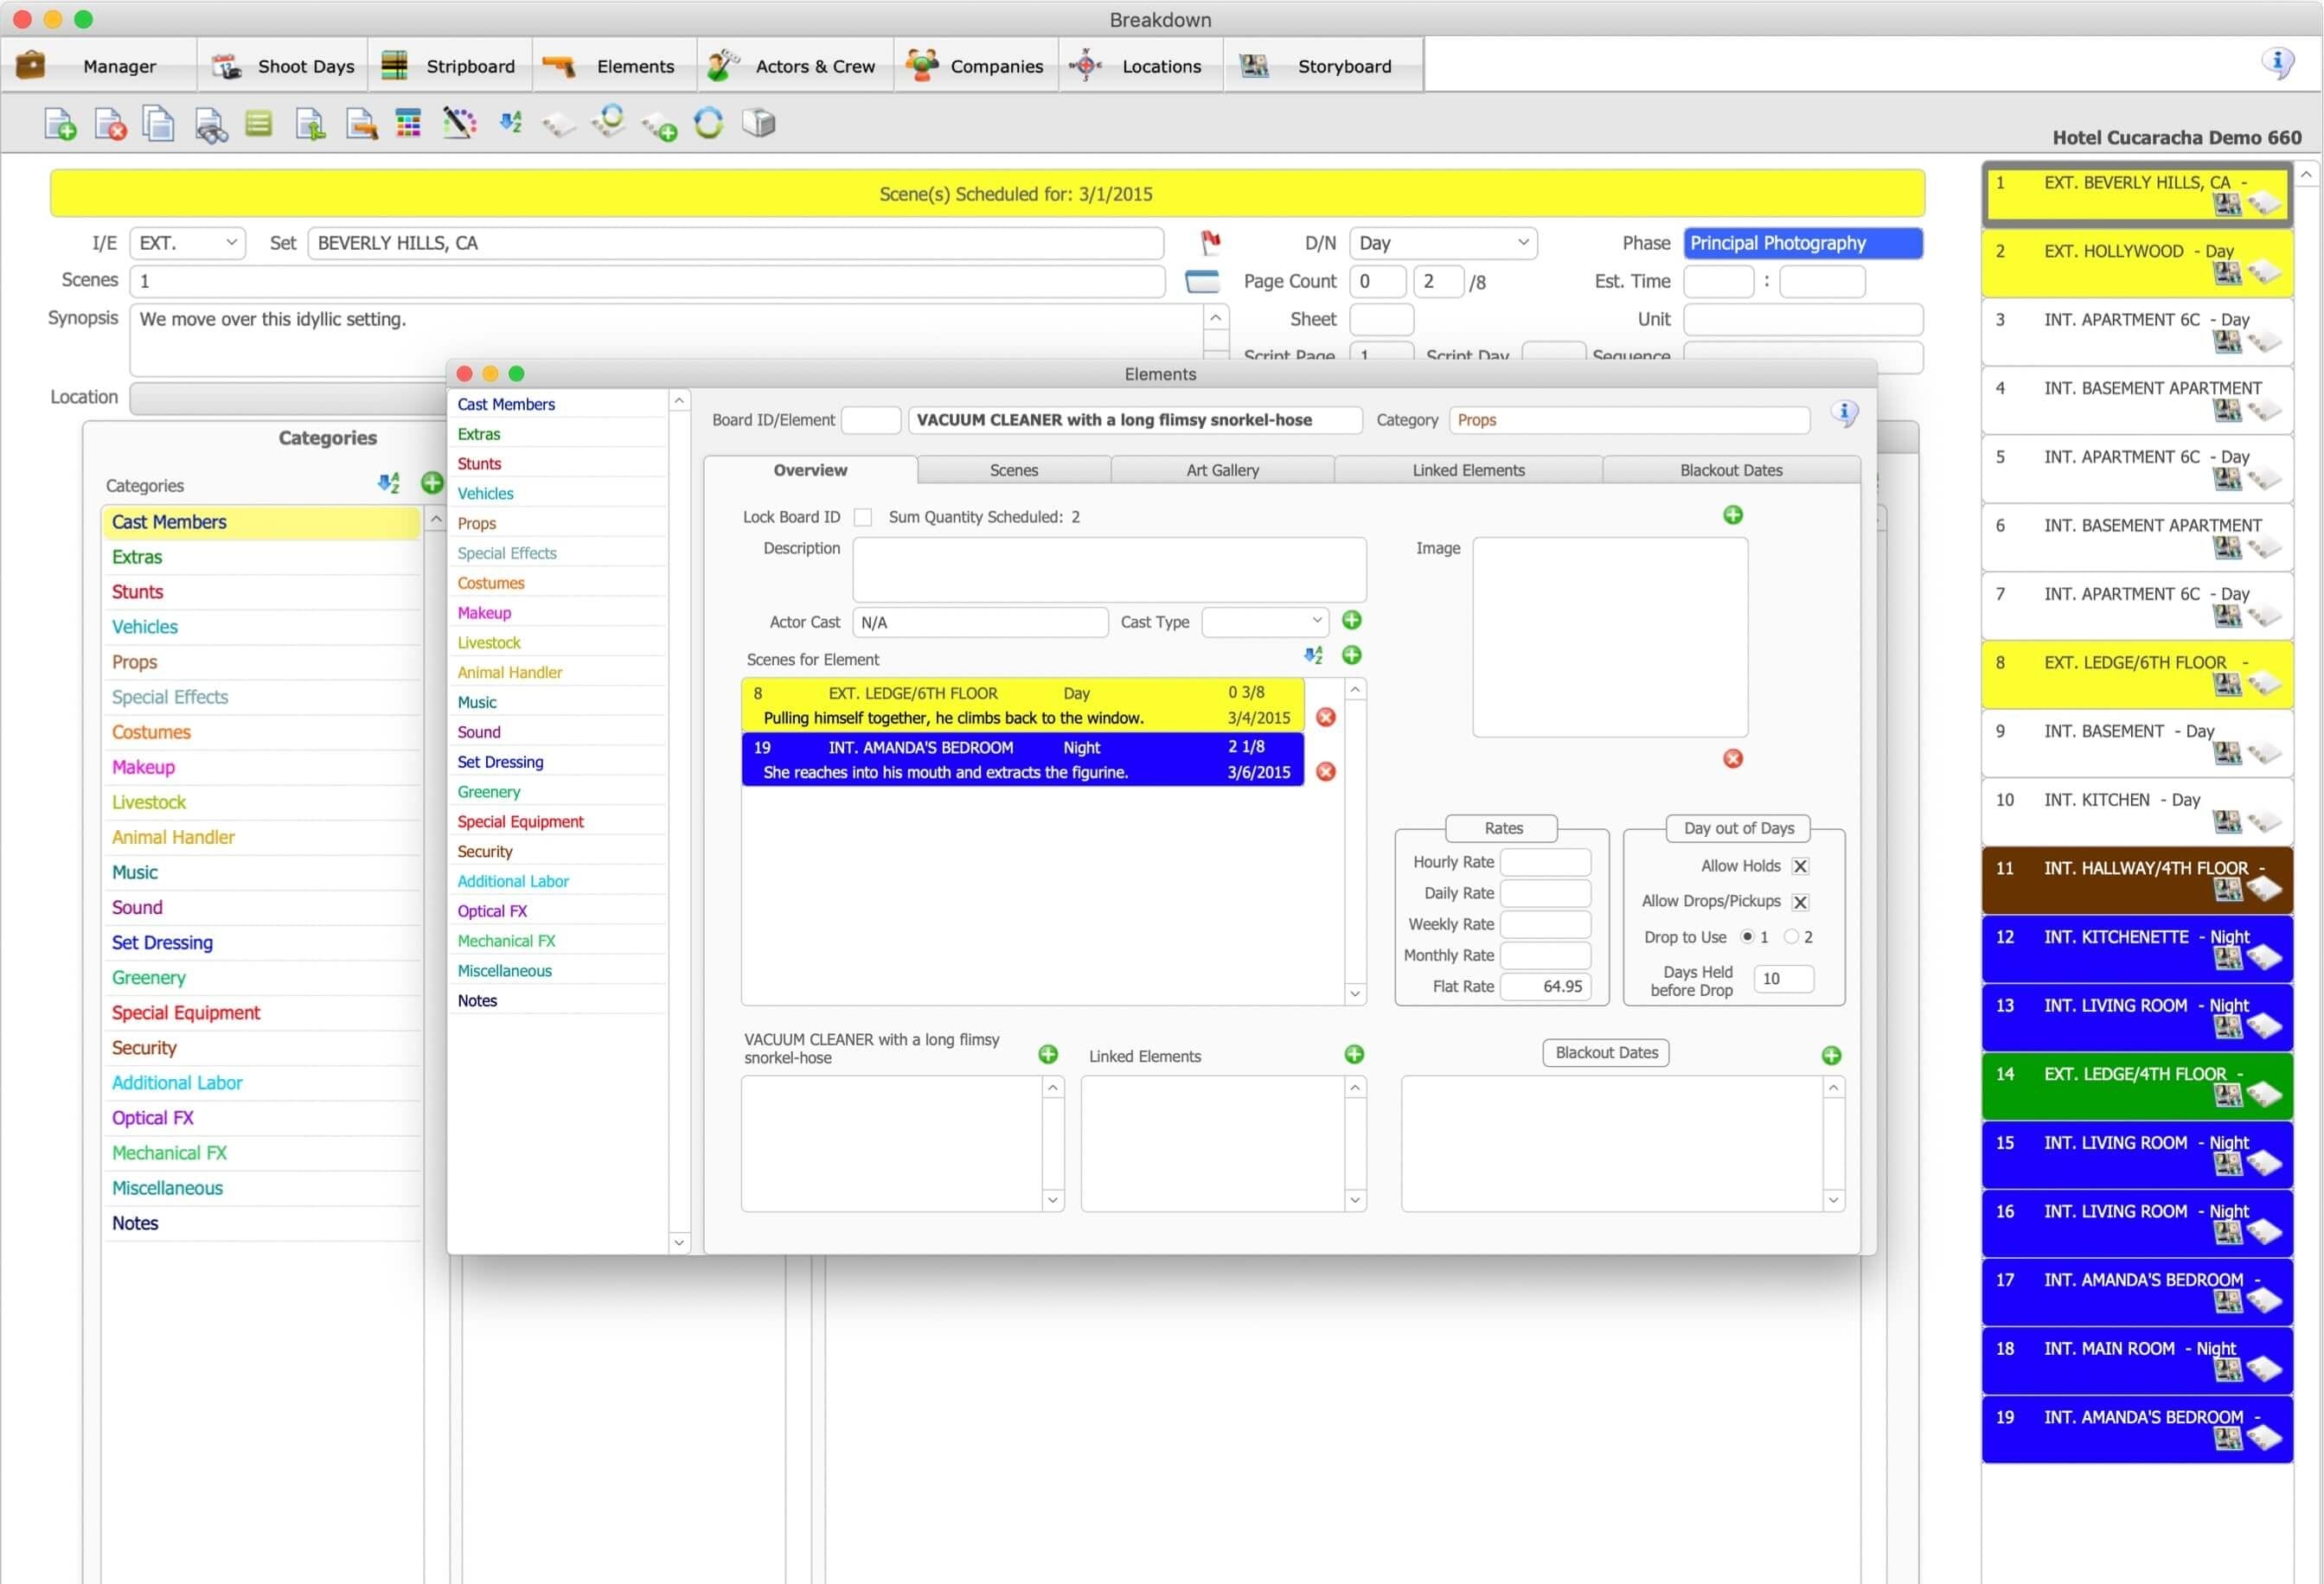Enable the Lock Board ID checkbox
Screen dimensions: 2324x1584
tap(862, 517)
